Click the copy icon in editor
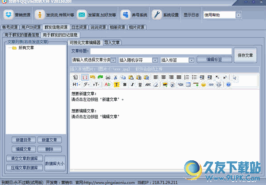The image size is (266, 185). [x=123, y=77]
